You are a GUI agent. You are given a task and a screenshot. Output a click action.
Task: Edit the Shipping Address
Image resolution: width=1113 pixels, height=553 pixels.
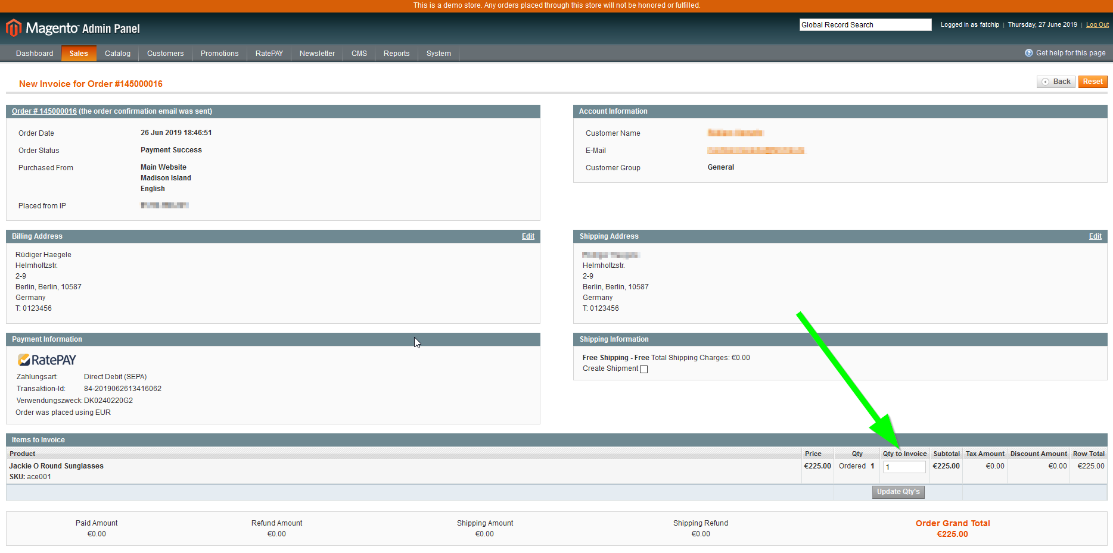point(1095,236)
